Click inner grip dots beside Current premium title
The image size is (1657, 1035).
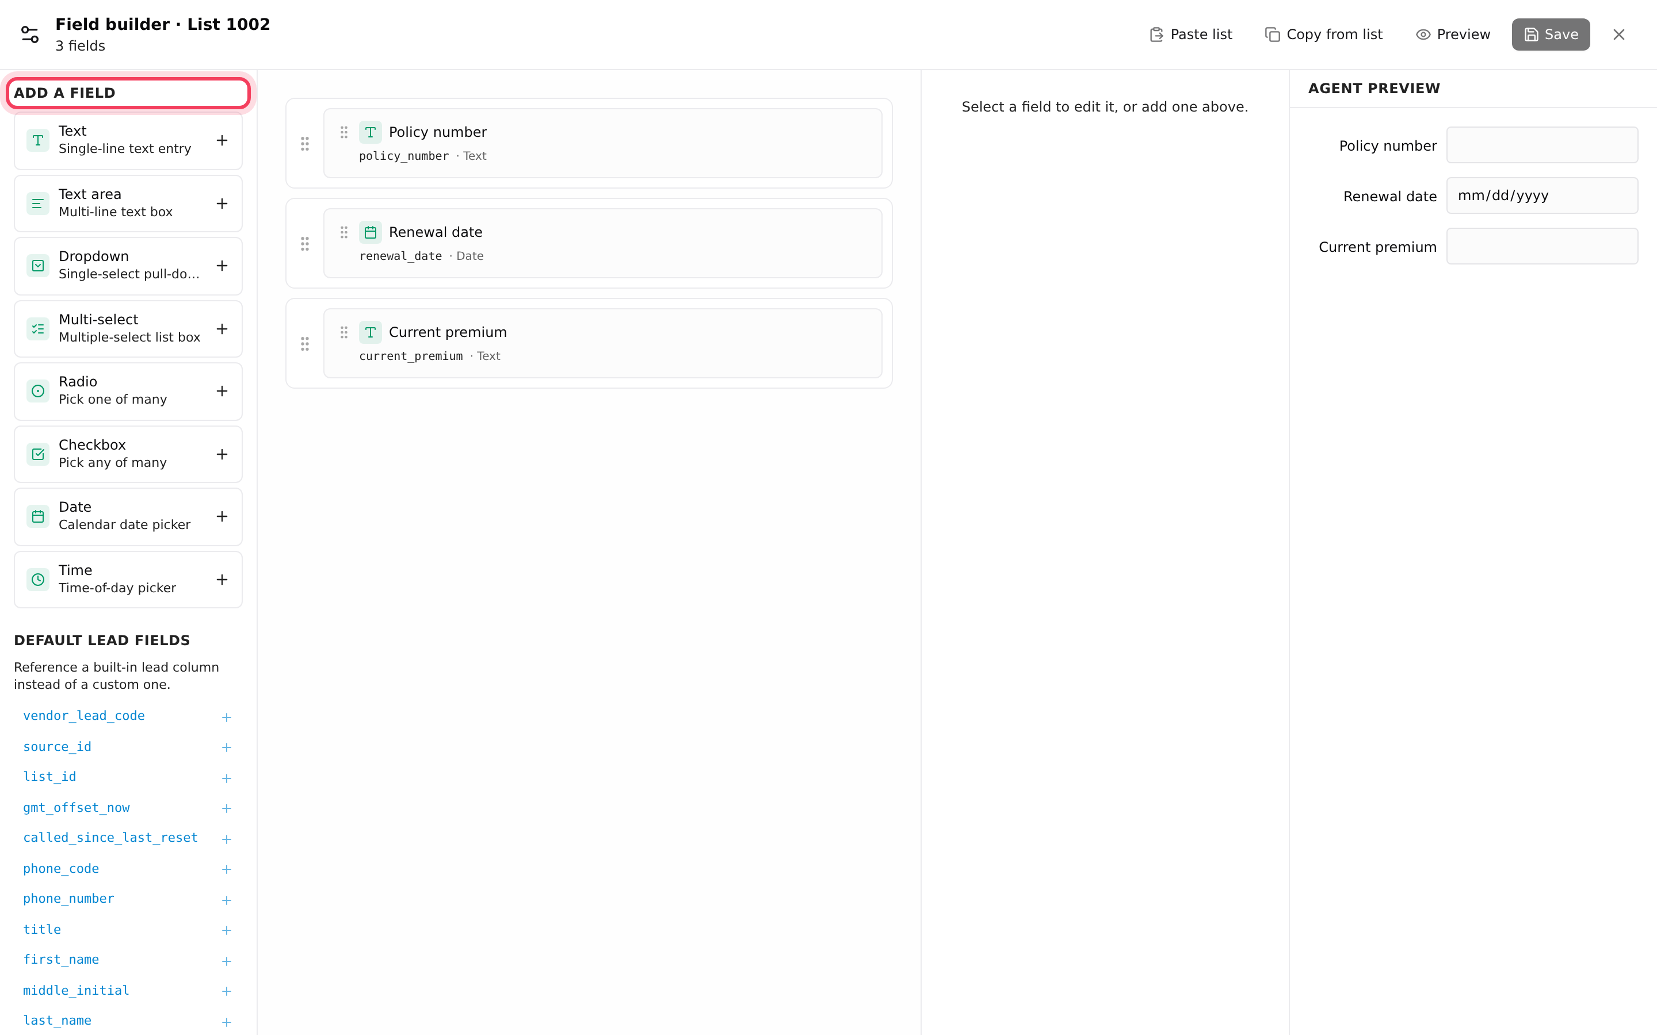345,332
